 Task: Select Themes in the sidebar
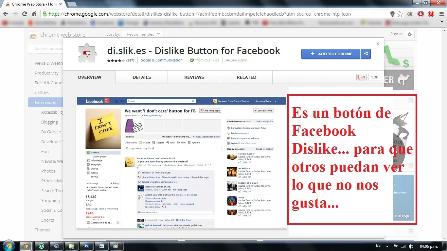tap(43, 230)
